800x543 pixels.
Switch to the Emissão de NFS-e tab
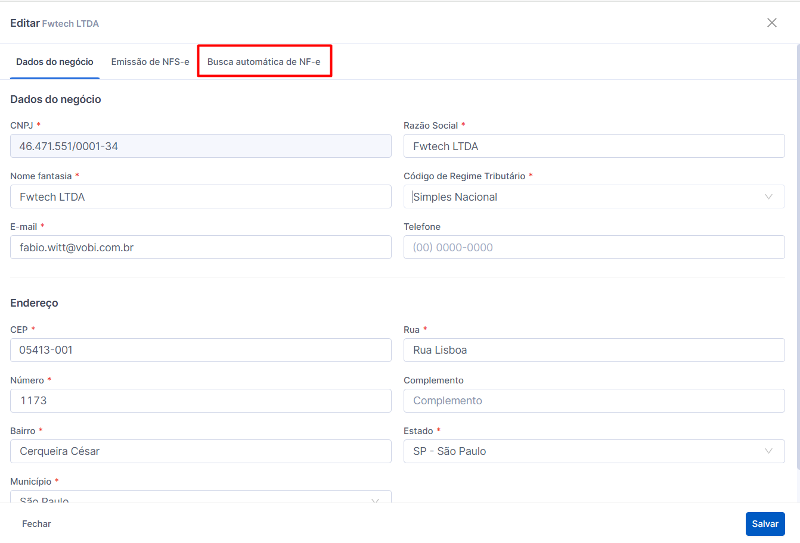150,62
